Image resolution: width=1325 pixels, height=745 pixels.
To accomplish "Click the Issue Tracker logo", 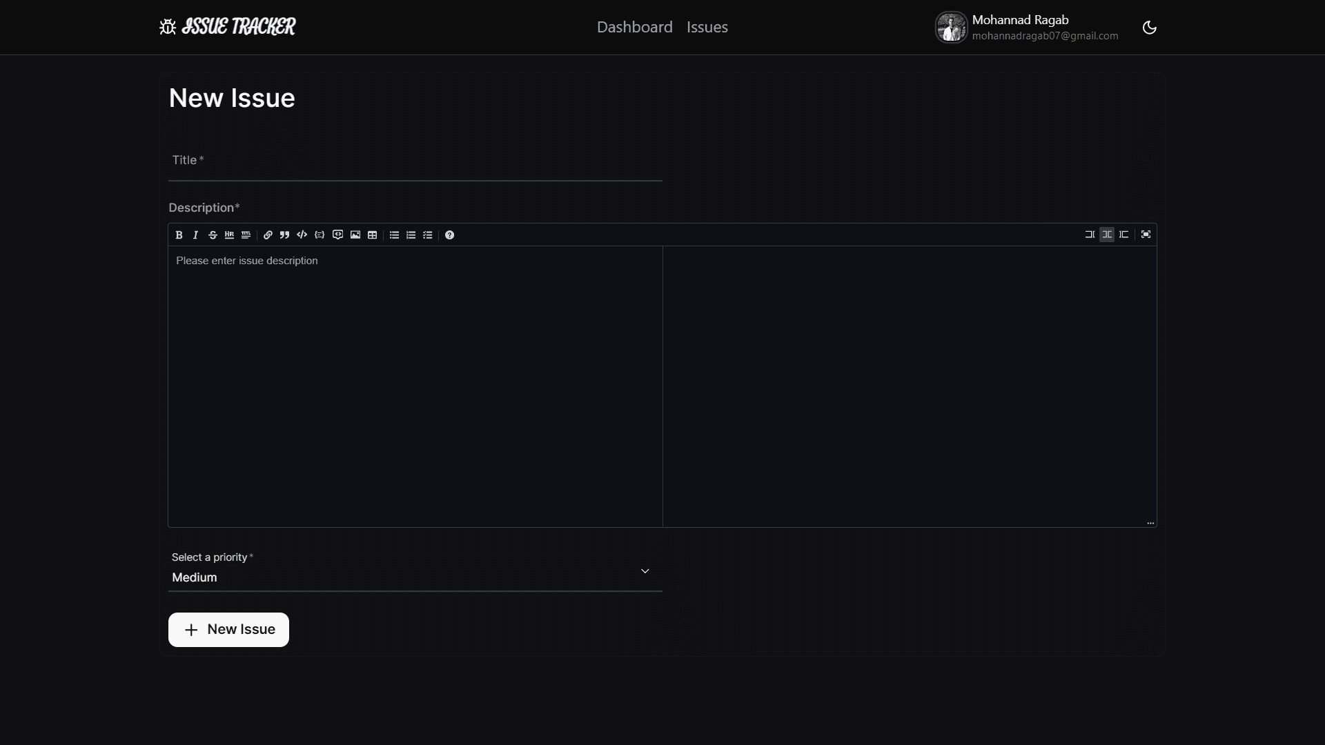I will (x=227, y=27).
